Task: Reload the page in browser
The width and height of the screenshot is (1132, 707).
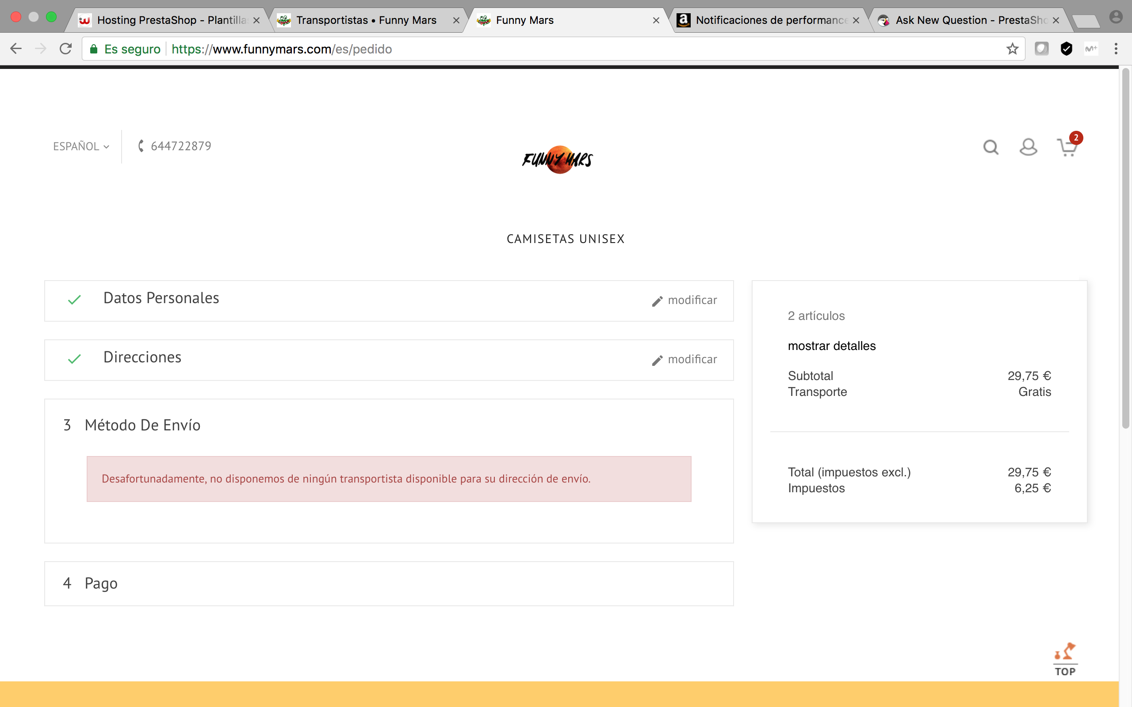Action: (65, 49)
